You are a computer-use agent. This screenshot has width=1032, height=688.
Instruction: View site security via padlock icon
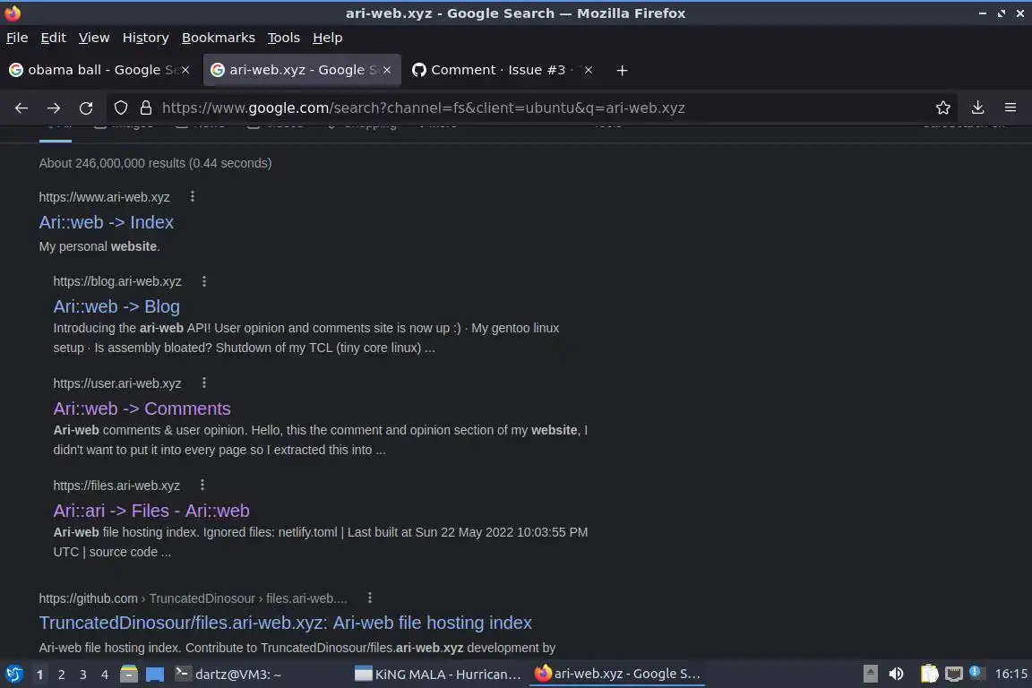click(146, 108)
